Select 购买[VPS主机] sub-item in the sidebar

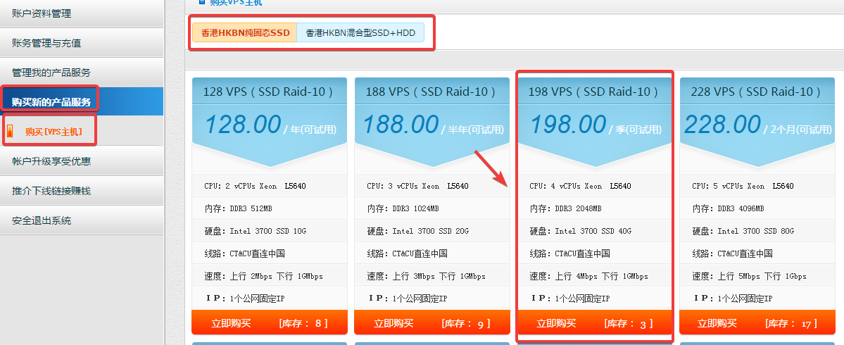[x=53, y=132]
